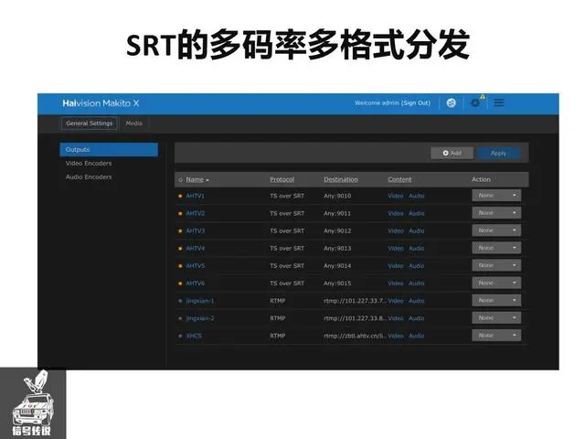Open Video content link for AHTV3

396,230
